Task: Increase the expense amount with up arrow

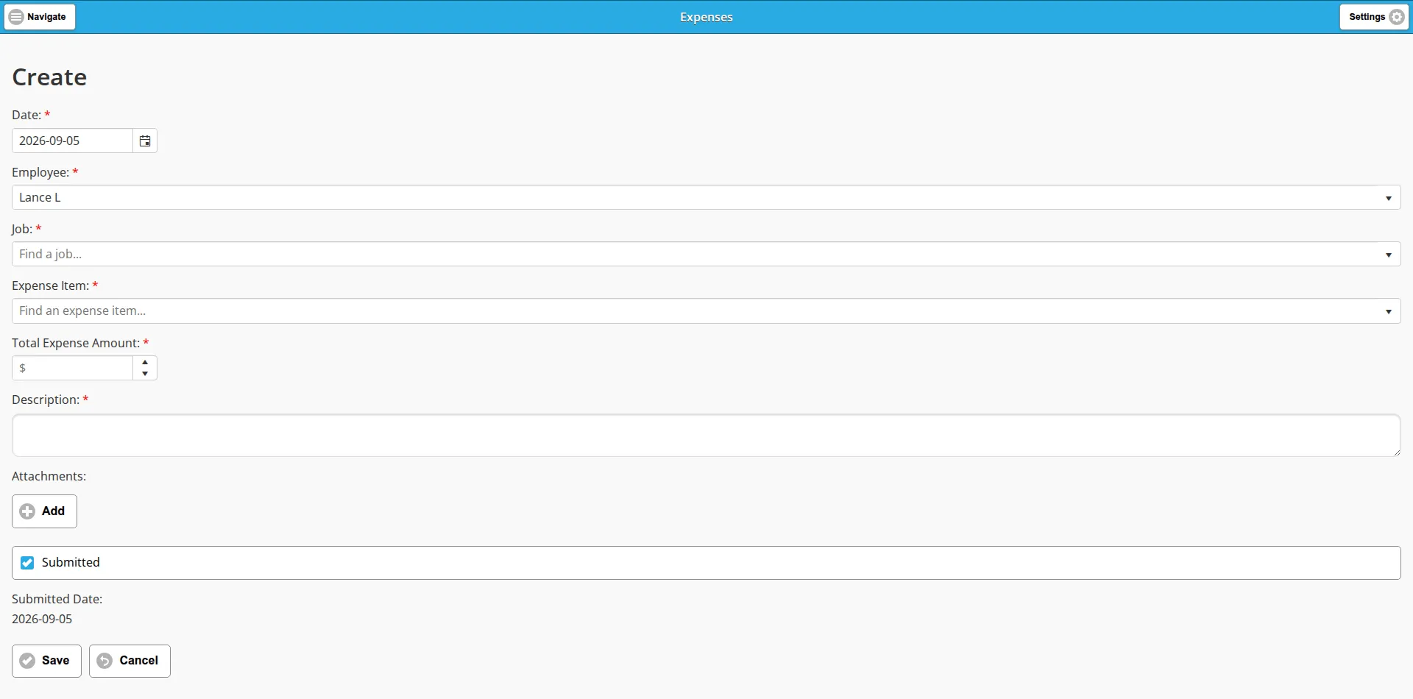Action: click(146, 363)
